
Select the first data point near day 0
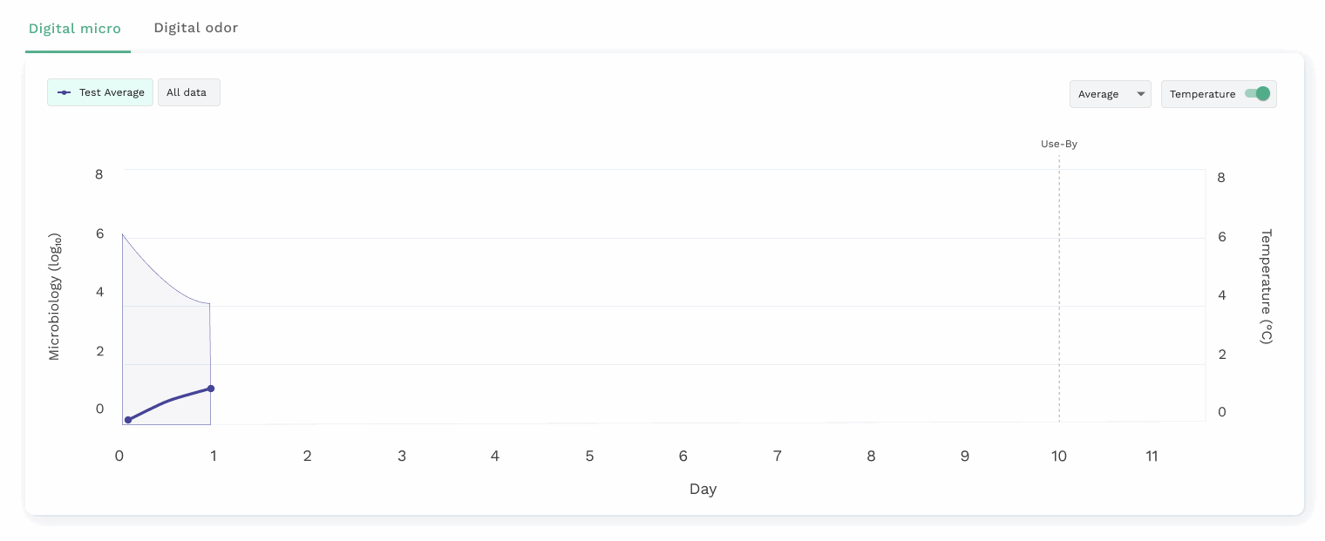[x=128, y=420]
